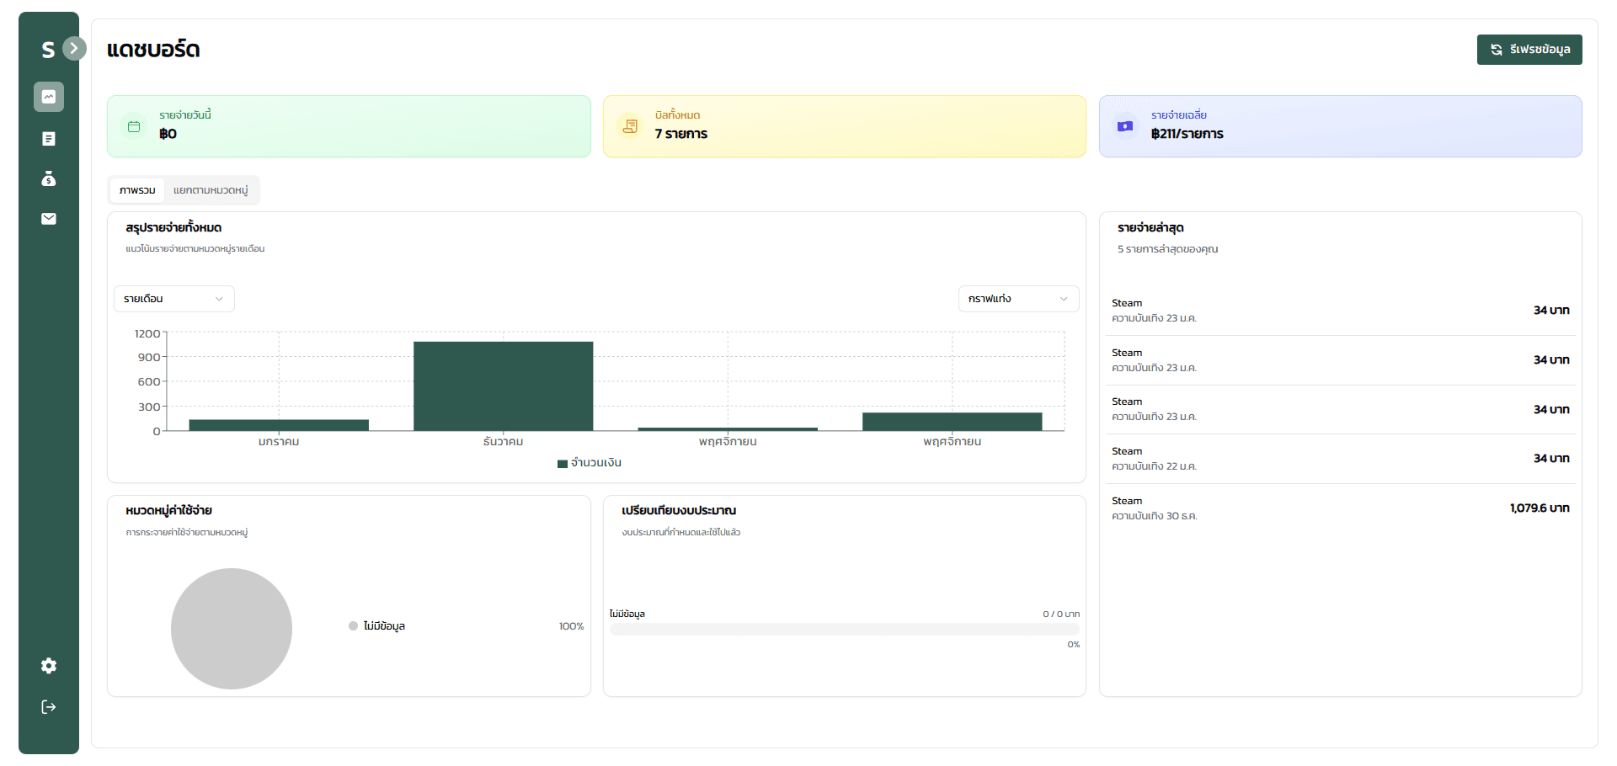The height and width of the screenshot is (766, 1617).
Task: Toggle the จำนวนเงิน legend item in chart
Action: [x=590, y=463]
